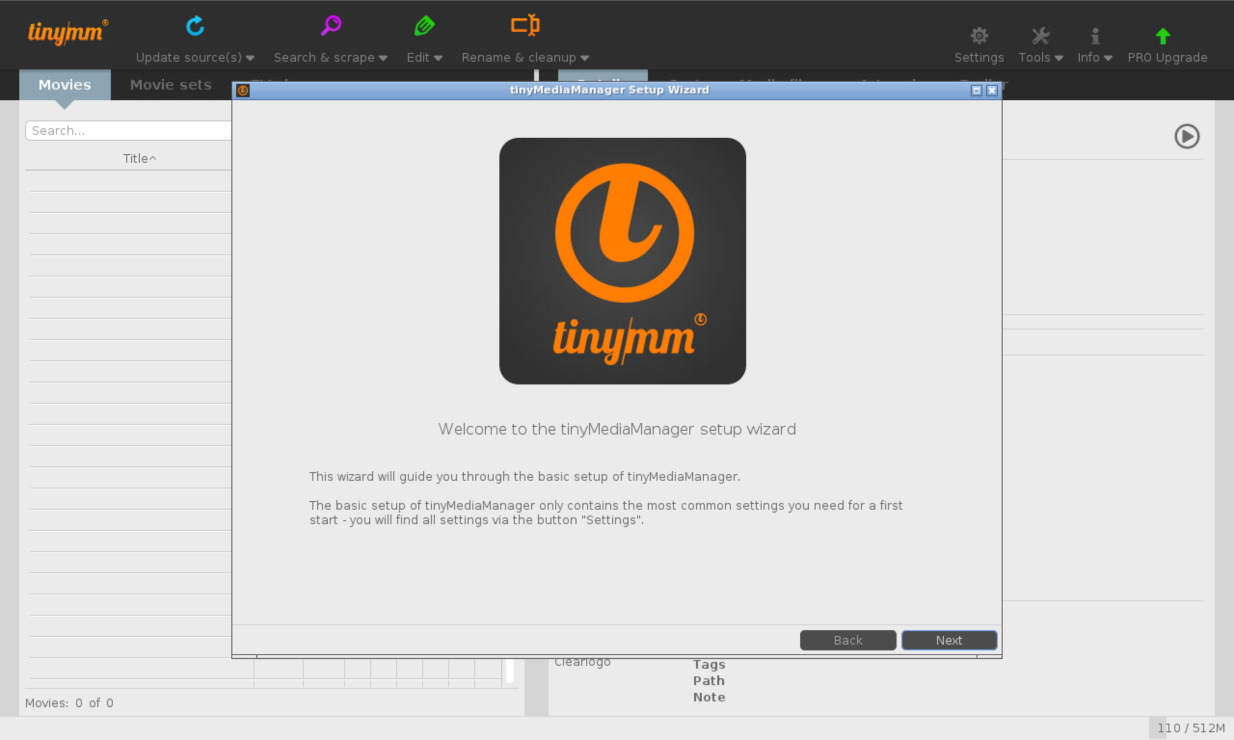Open the Rename & cleanup dropdown arrow
Viewport: 1234px width, 740px height.
coord(585,58)
